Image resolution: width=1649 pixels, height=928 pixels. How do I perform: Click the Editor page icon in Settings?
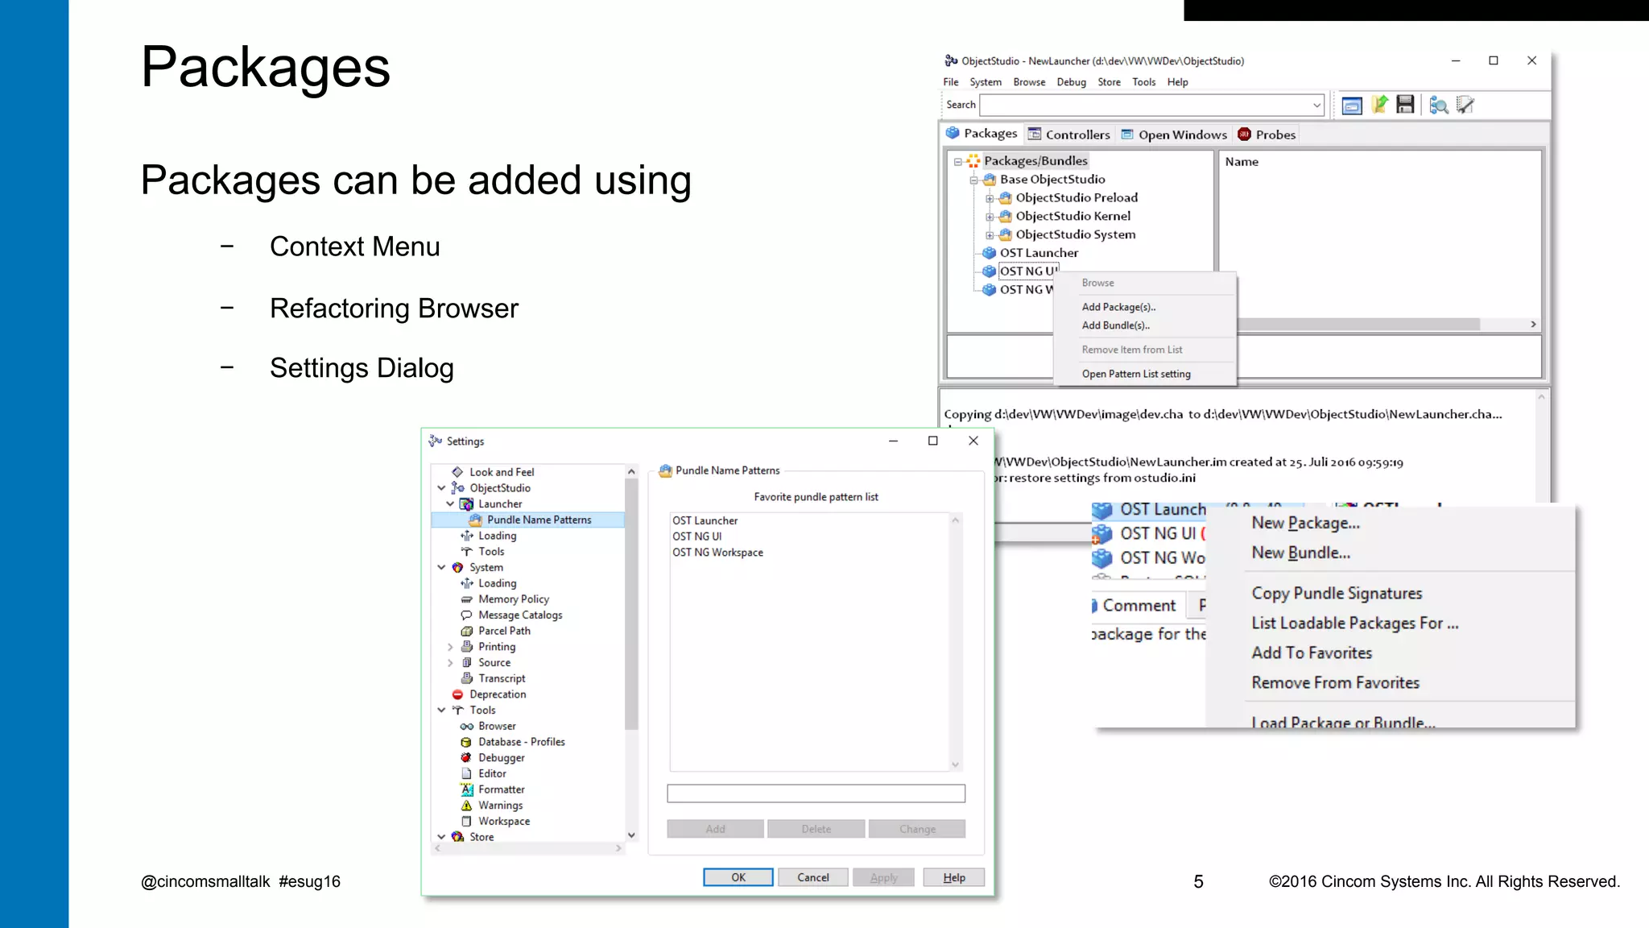click(x=466, y=774)
